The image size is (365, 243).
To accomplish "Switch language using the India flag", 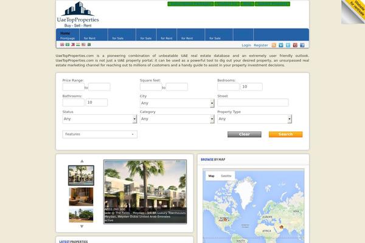I will point(78,44).
